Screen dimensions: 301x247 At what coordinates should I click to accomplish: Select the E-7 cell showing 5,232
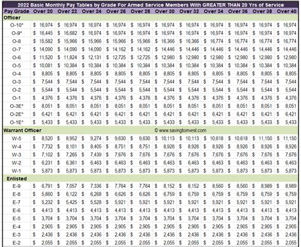click(x=43, y=203)
